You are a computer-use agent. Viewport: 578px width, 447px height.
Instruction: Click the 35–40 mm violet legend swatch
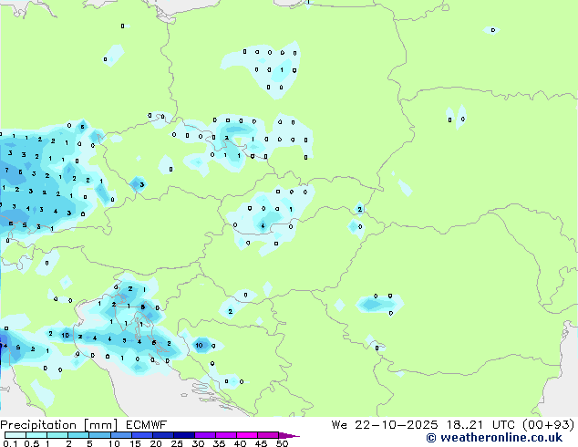[x=225, y=435]
